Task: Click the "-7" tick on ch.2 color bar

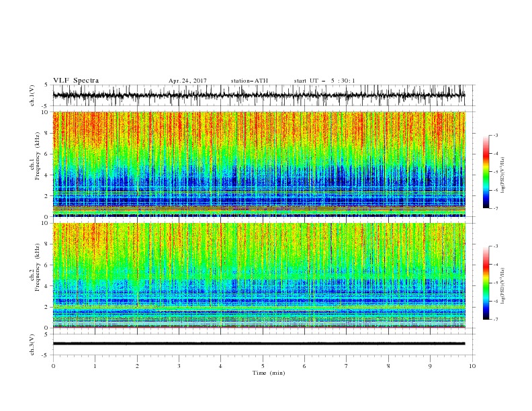Action: (x=495, y=320)
